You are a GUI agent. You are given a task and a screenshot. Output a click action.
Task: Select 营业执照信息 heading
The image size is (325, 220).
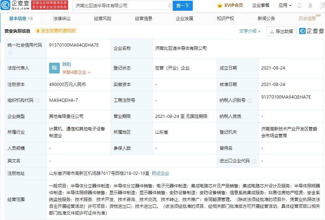click(x=18, y=31)
